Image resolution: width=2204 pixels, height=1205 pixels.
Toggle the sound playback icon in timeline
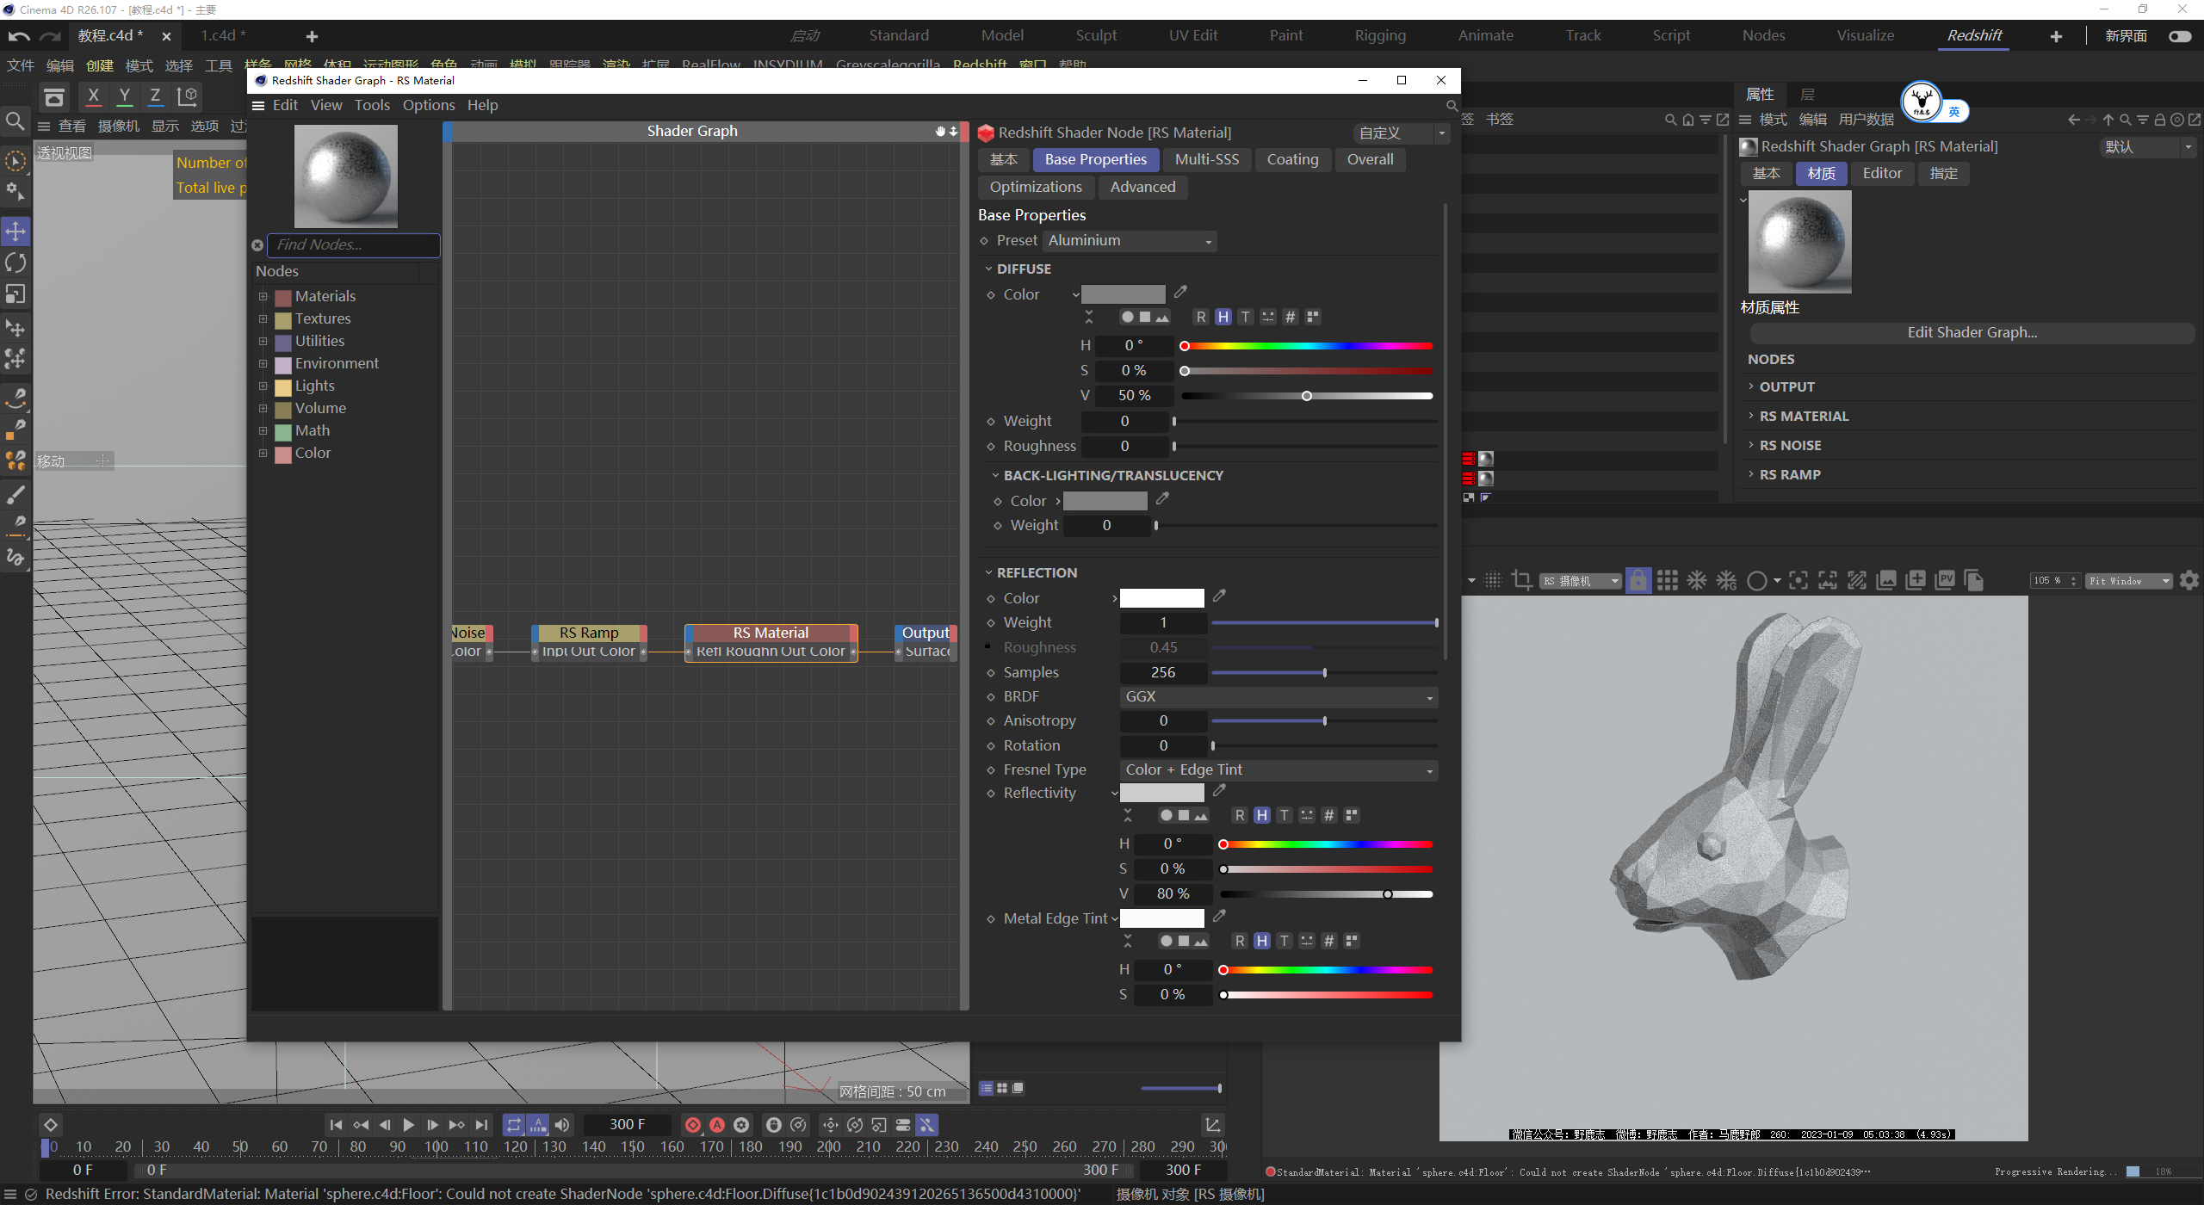pos(562,1125)
